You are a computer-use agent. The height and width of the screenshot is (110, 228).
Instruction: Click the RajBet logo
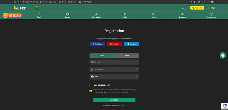pos(20,8)
